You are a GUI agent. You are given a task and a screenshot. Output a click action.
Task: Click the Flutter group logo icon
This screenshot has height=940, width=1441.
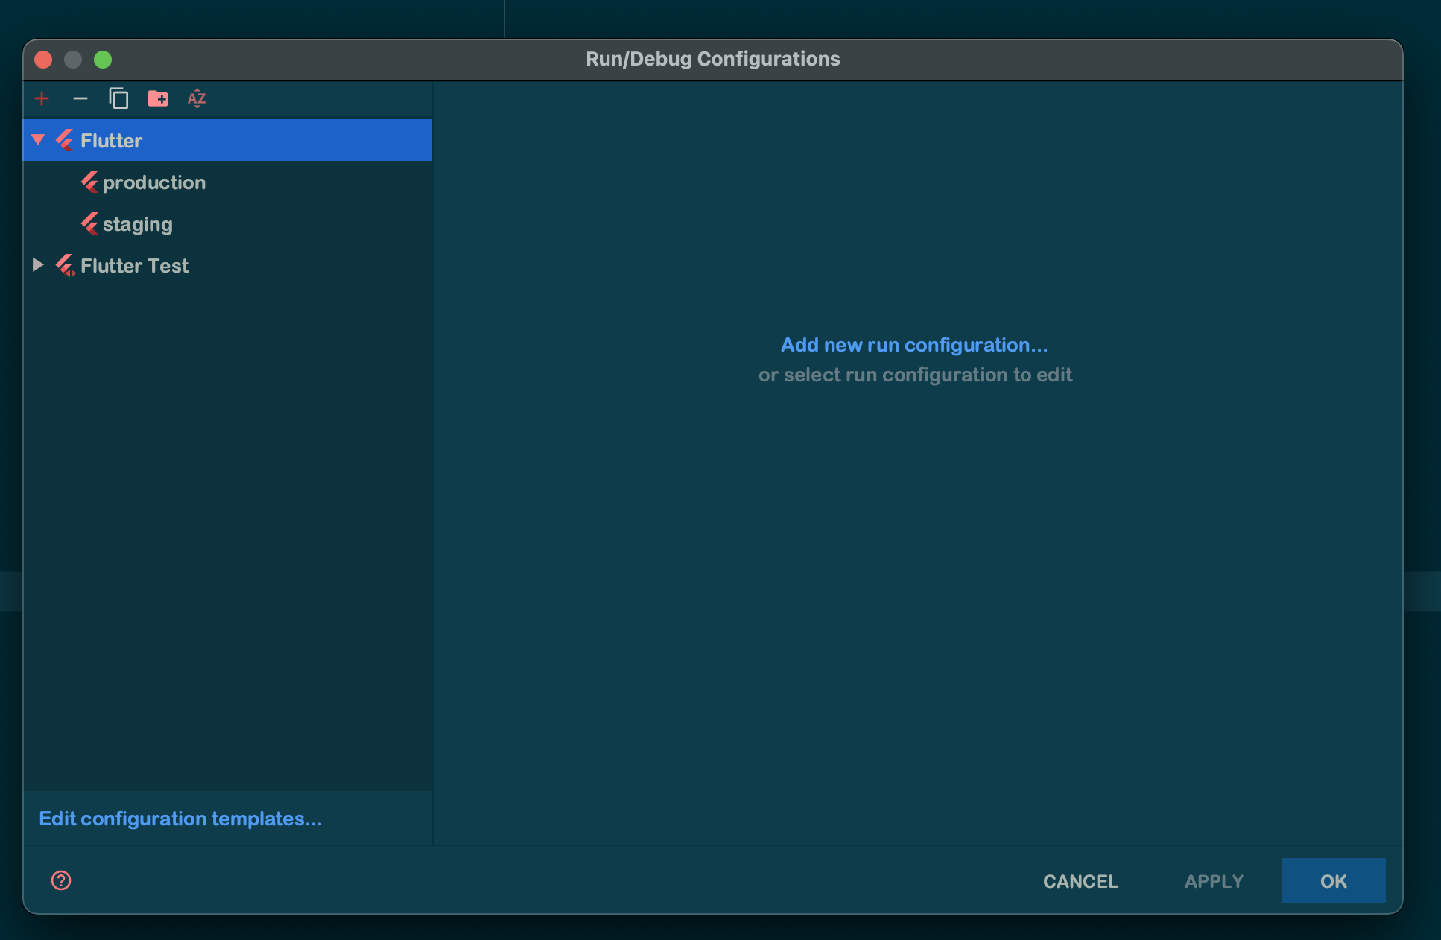click(x=65, y=140)
